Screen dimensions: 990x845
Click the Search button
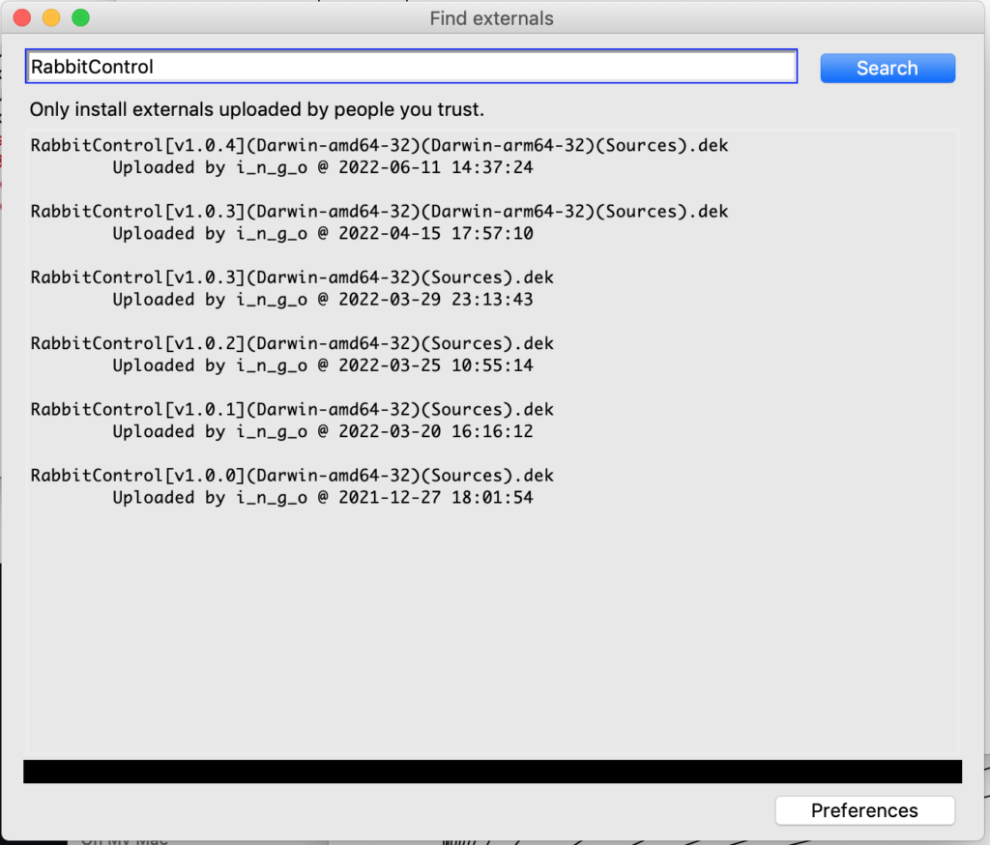point(888,69)
